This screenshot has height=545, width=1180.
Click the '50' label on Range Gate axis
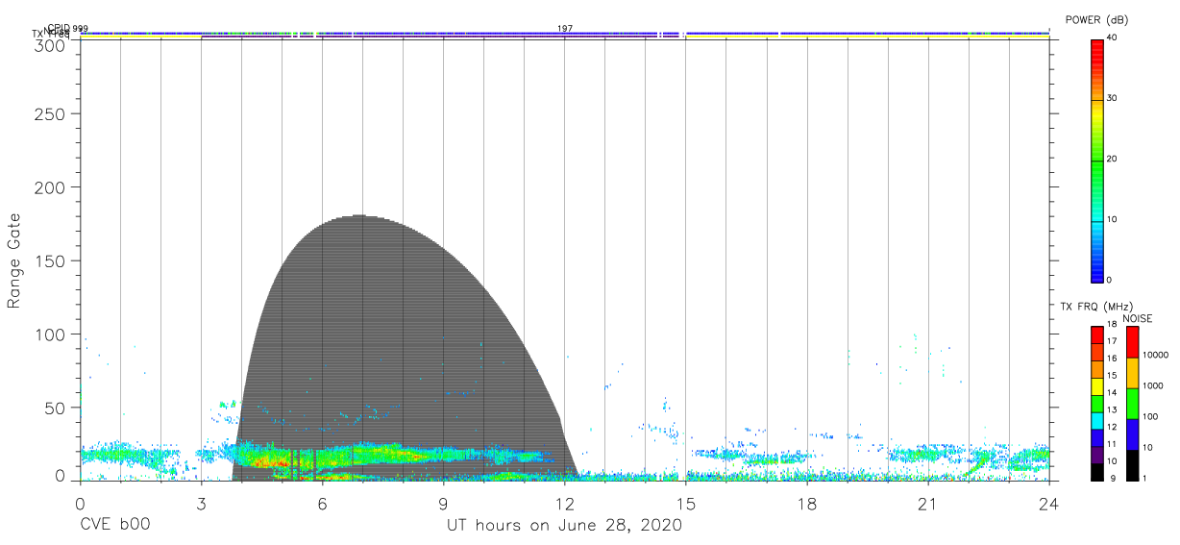(x=55, y=408)
